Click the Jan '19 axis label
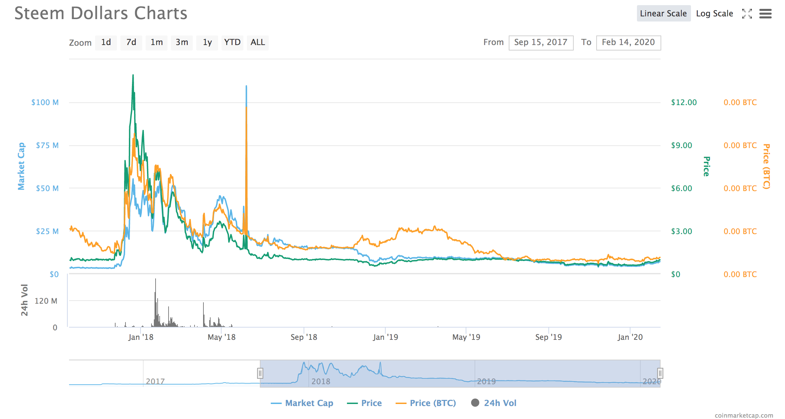This screenshot has width=785, height=419. [x=385, y=337]
